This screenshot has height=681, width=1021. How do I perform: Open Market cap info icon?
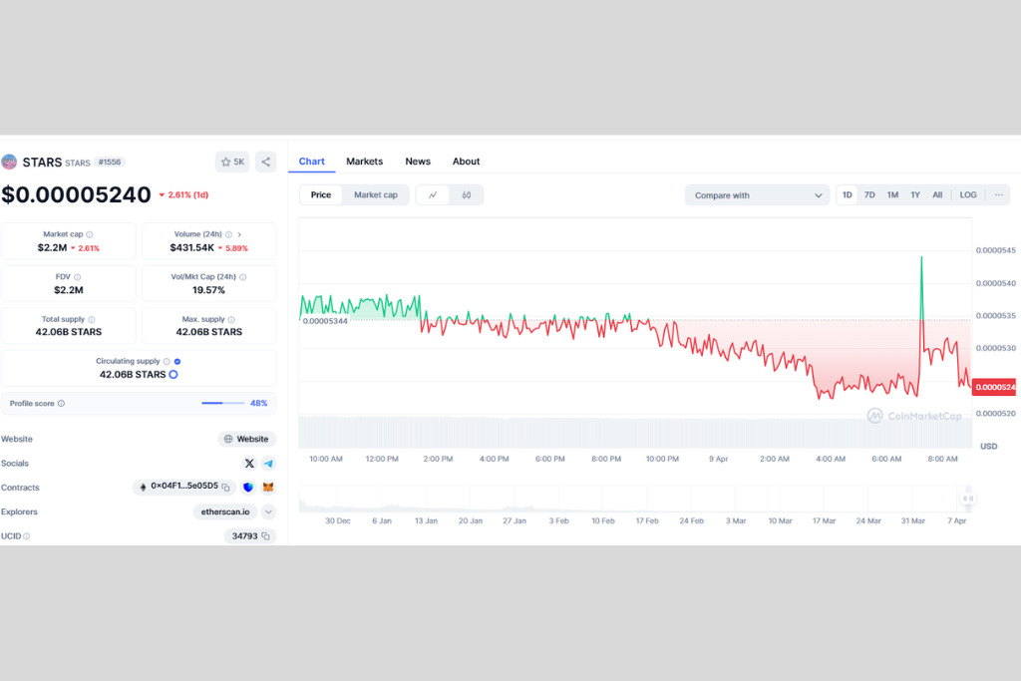click(90, 234)
